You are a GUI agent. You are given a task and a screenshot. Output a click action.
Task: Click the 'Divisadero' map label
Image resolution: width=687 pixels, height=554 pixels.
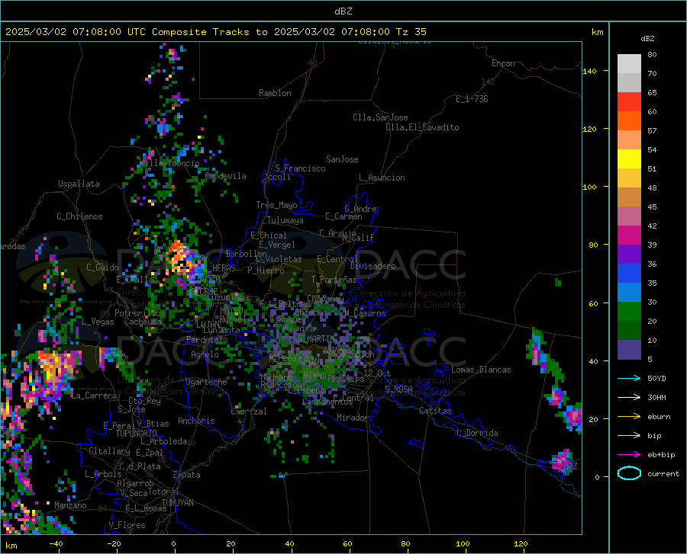[x=373, y=266]
